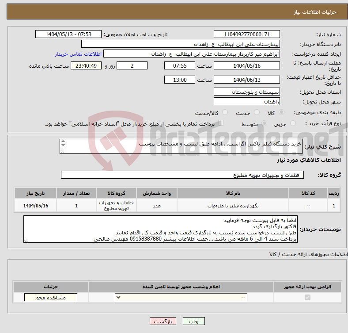The width and height of the screenshot is (348, 333).
Task: Click the شرح کلی نیاز description textarea
Action: pyautogui.click(x=181, y=146)
